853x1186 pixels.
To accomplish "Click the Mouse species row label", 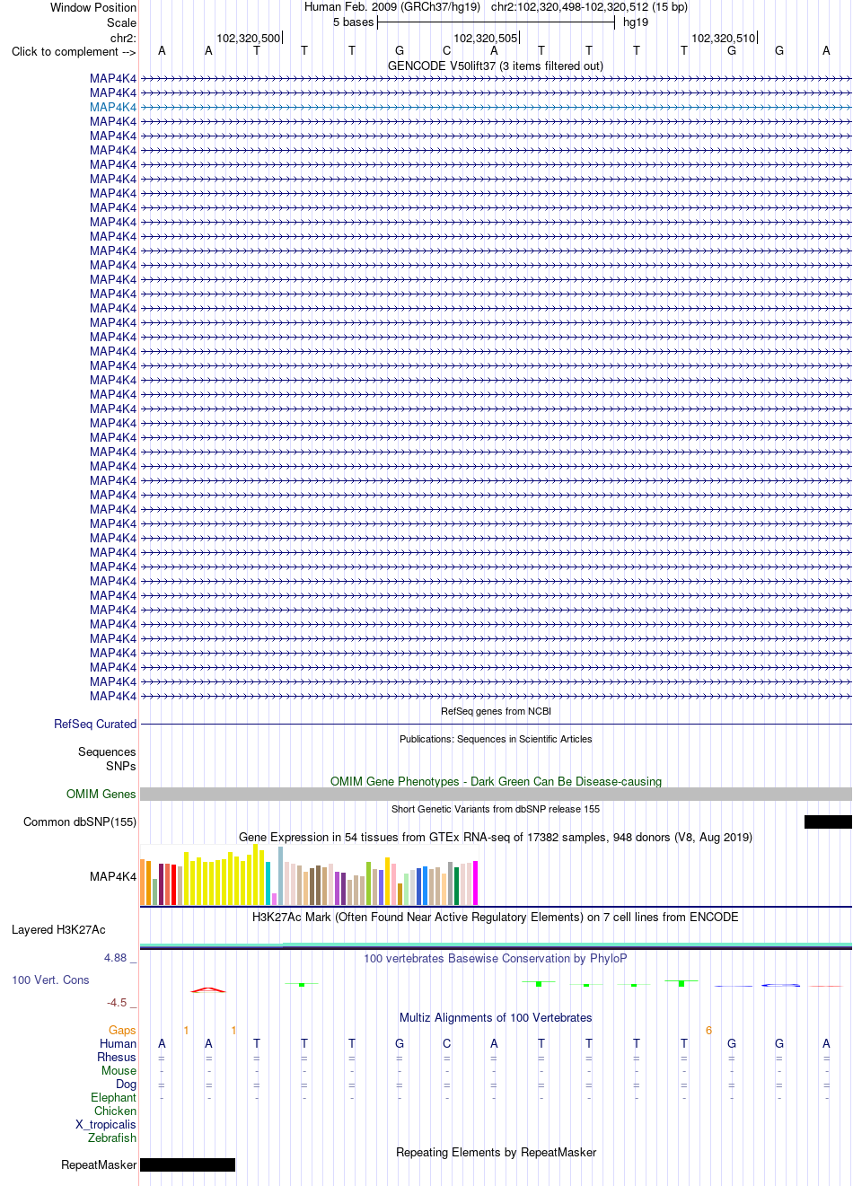I will point(119,1070).
